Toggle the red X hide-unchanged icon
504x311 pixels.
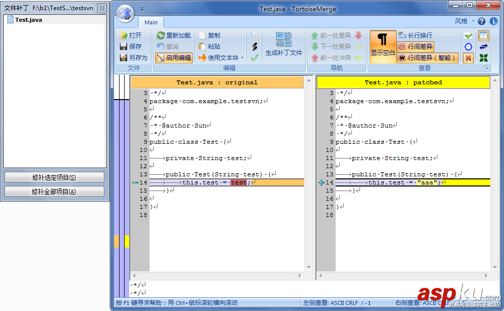point(468,58)
